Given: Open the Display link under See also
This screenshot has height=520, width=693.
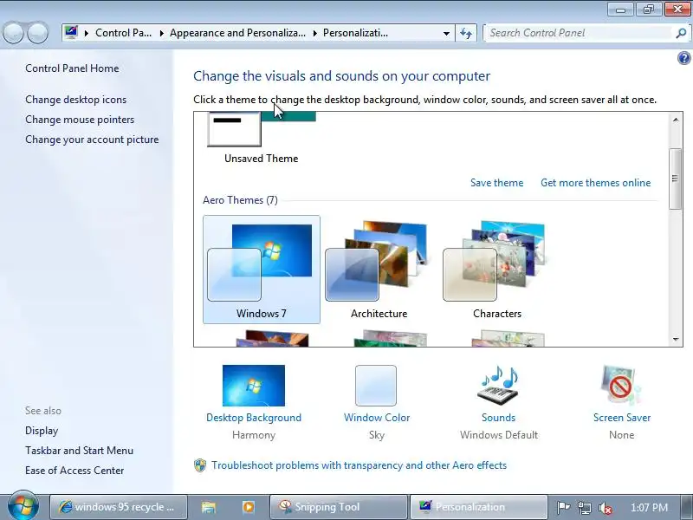Looking at the screenshot, I should pos(42,431).
